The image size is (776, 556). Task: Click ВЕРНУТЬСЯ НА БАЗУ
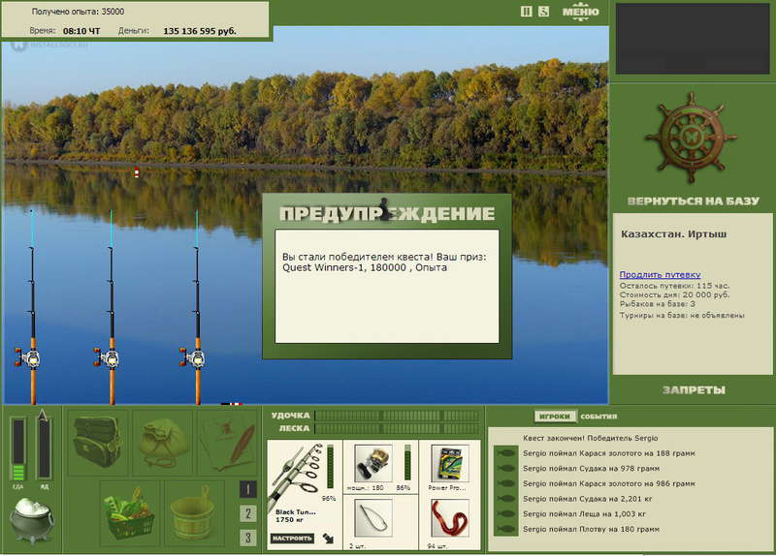(693, 201)
